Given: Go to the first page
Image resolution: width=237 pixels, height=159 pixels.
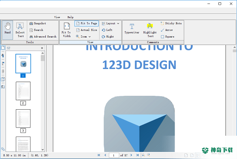Looking at the screenshot, I should coord(99,155).
